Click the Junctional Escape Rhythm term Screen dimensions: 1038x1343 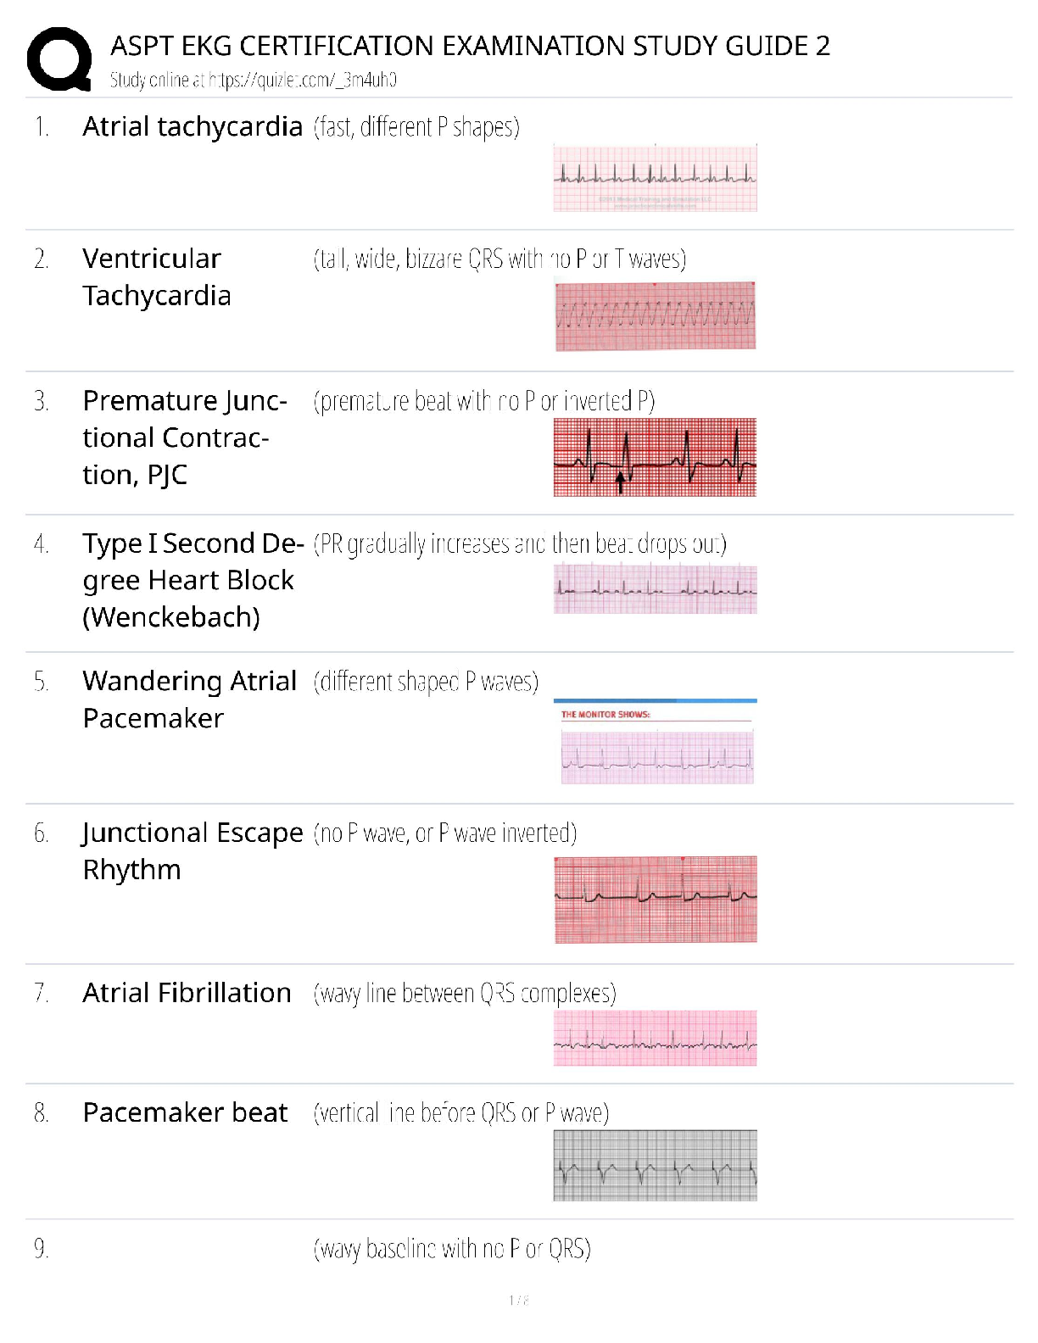click(192, 851)
